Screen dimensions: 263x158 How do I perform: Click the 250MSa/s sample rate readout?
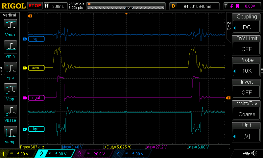[76, 4]
